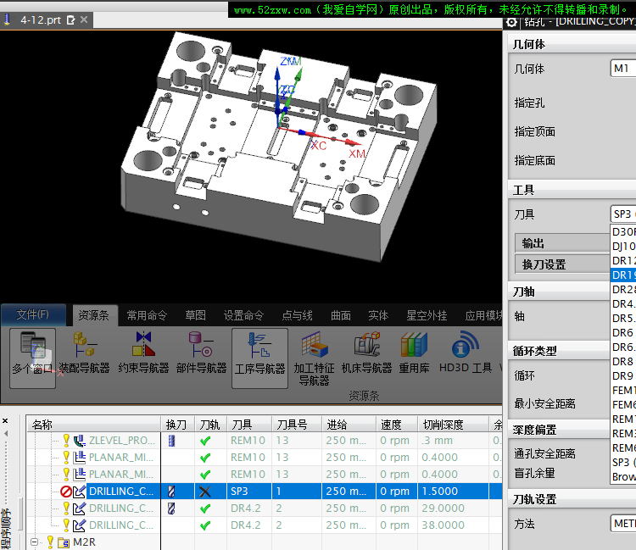This screenshot has height=550, width=636.
Task: Select the ZLEVEL_PRO operation row
Action: tap(121, 441)
